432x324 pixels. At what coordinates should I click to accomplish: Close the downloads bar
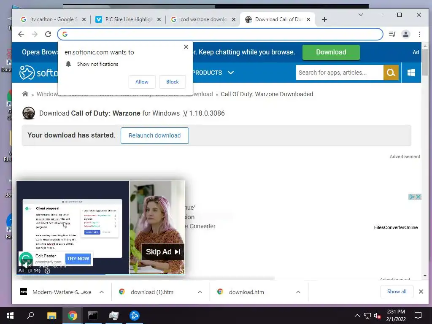tap(421, 292)
